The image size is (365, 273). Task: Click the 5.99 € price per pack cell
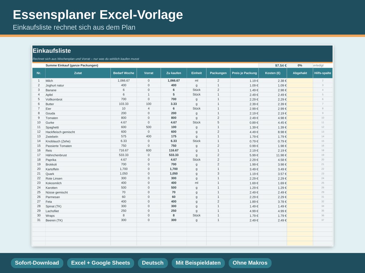(244, 155)
